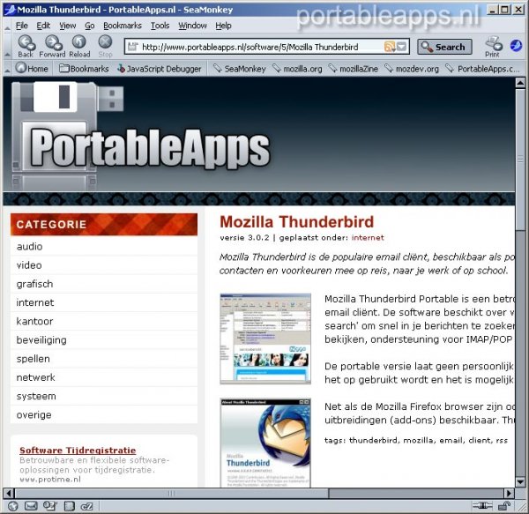
Task: Click the horizontal scrollbar right arrow
Action: click(509, 493)
